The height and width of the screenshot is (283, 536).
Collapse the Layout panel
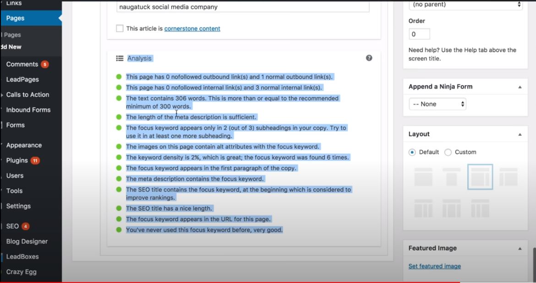520,134
